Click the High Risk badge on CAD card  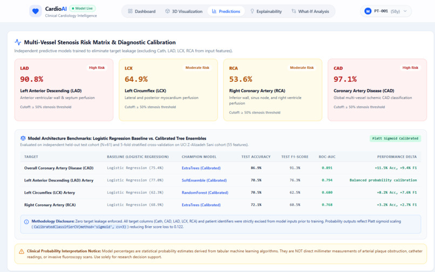click(410, 67)
